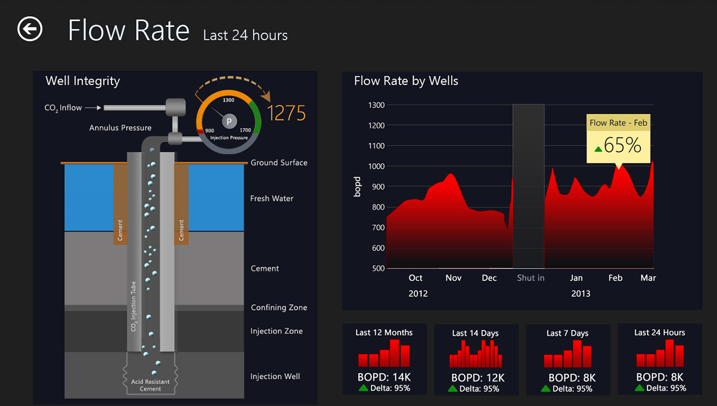
Task: Select the Oct label on chart axis
Action: (415, 278)
